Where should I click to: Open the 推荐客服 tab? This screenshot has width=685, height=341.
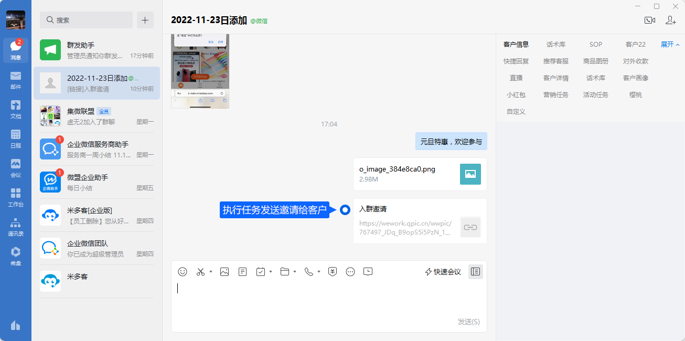click(x=556, y=61)
